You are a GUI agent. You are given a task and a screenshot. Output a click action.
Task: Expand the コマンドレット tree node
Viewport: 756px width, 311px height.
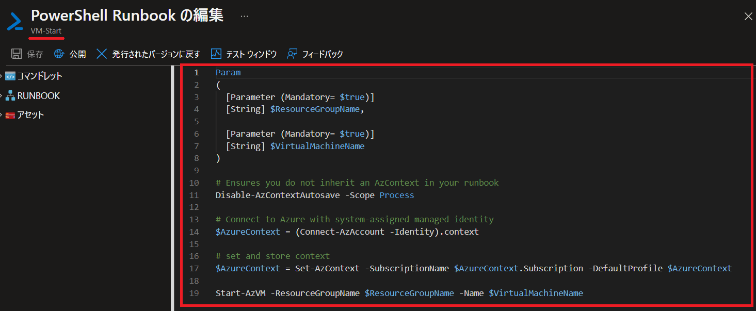coord(2,76)
